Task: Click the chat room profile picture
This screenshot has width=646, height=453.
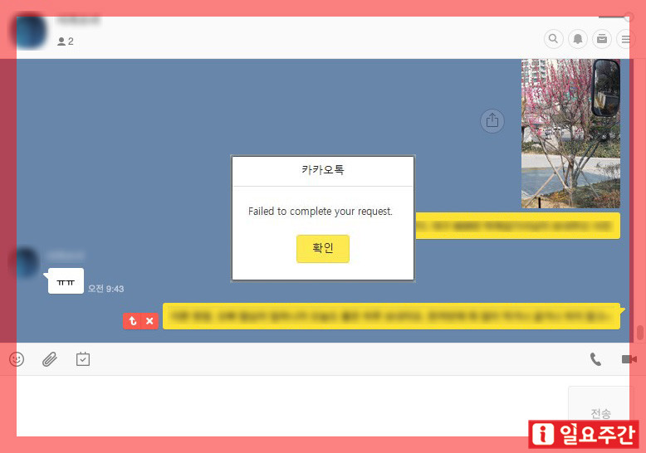Action: click(27, 32)
